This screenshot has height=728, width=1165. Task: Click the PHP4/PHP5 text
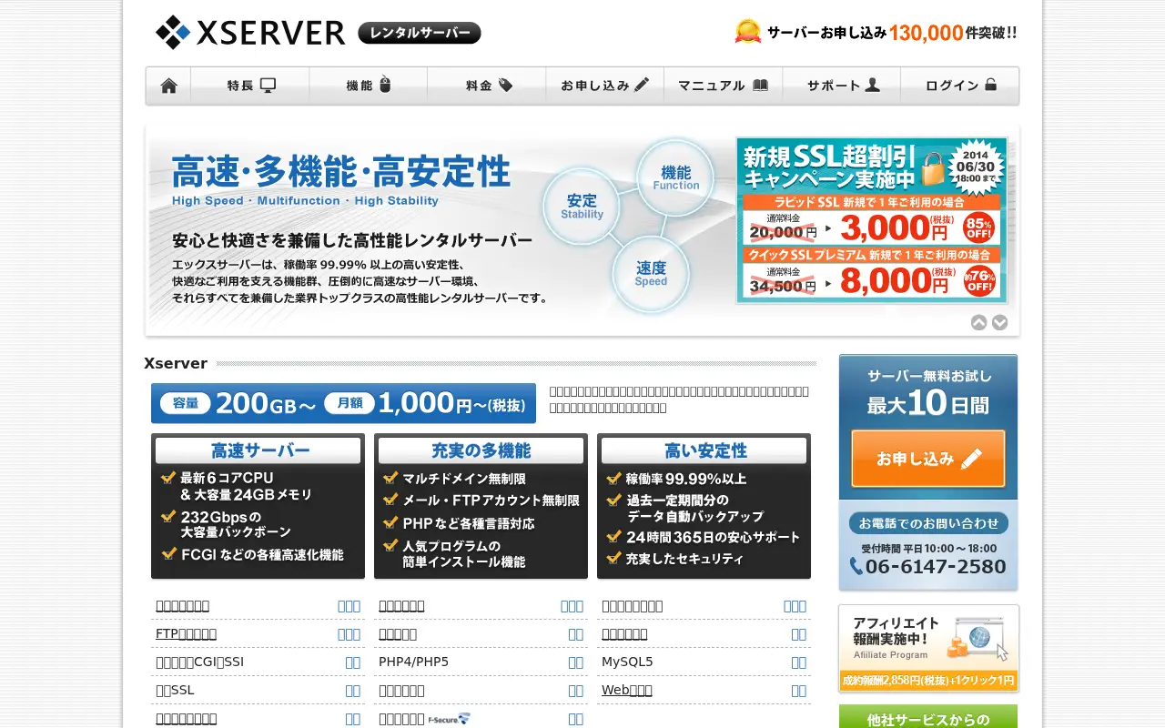(413, 662)
